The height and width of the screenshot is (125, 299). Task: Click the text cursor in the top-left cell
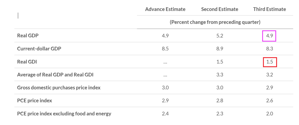pyautogui.click(x=18, y=16)
